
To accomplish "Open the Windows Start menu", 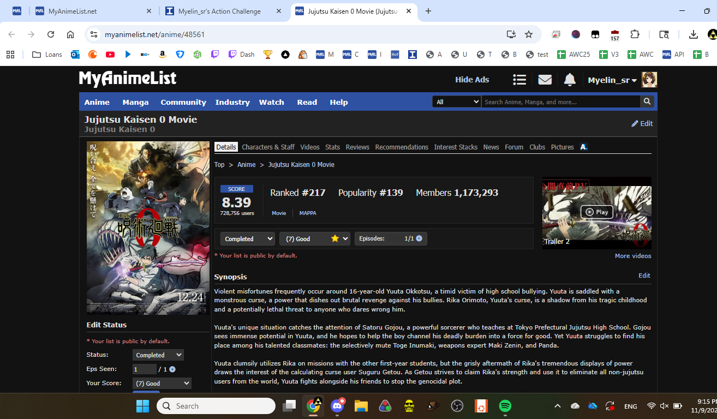I will pos(142,406).
